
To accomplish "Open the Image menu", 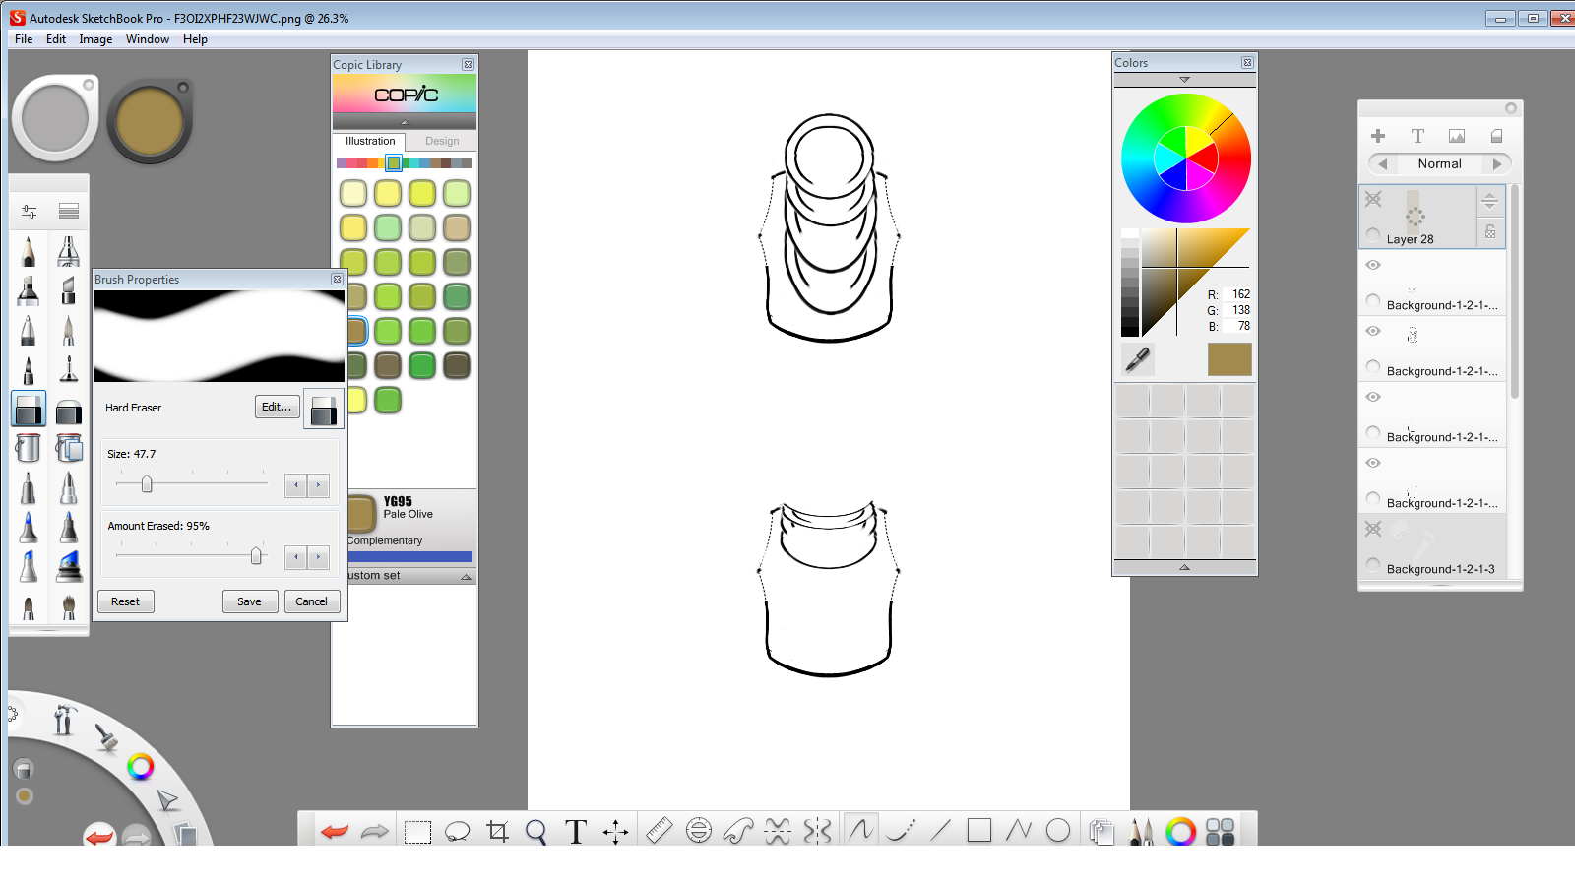I will coord(95,39).
